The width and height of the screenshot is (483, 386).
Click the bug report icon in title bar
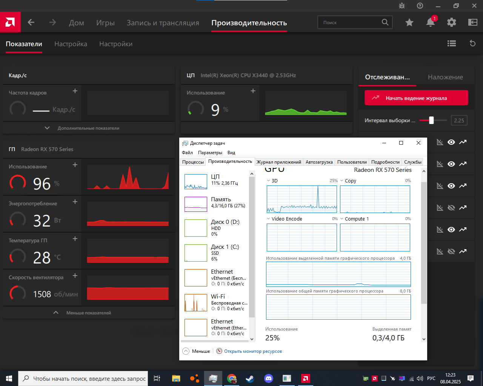tap(402, 6)
